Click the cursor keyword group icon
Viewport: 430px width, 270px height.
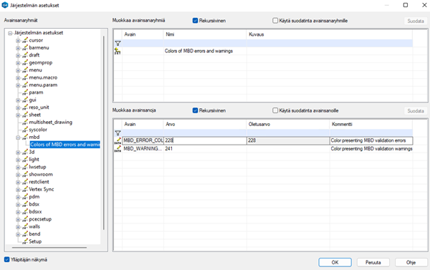pyautogui.click(x=25, y=40)
